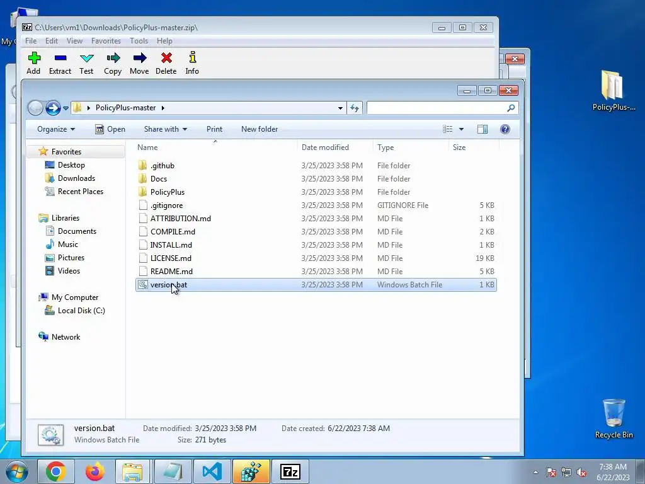Open the 7-Zip File menu
This screenshot has width=645, height=484.
31,41
